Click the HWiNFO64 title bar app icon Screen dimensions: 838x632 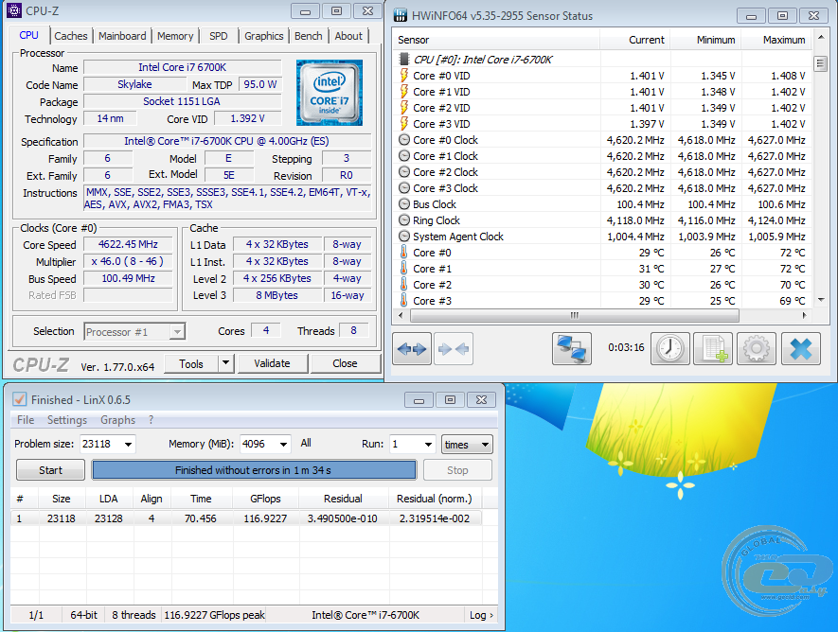(401, 15)
